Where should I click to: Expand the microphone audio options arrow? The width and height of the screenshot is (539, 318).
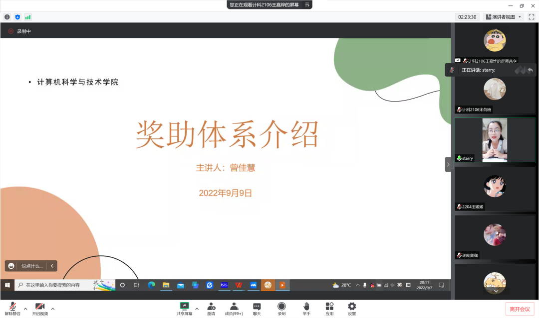[x=25, y=309]
